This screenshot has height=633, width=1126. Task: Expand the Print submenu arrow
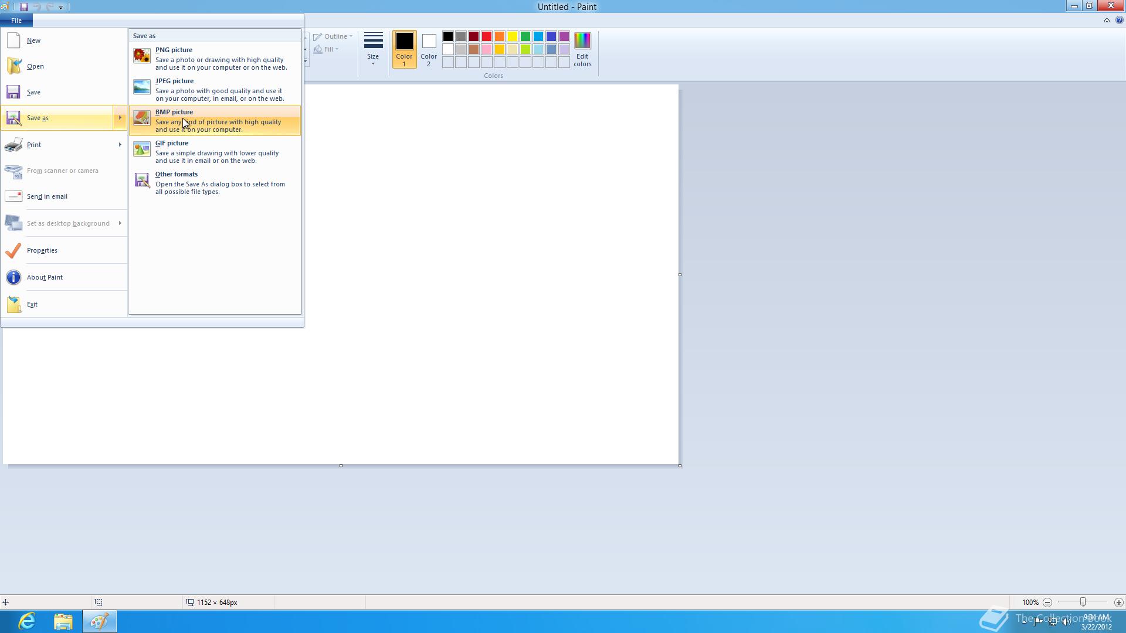pos(120,145)
